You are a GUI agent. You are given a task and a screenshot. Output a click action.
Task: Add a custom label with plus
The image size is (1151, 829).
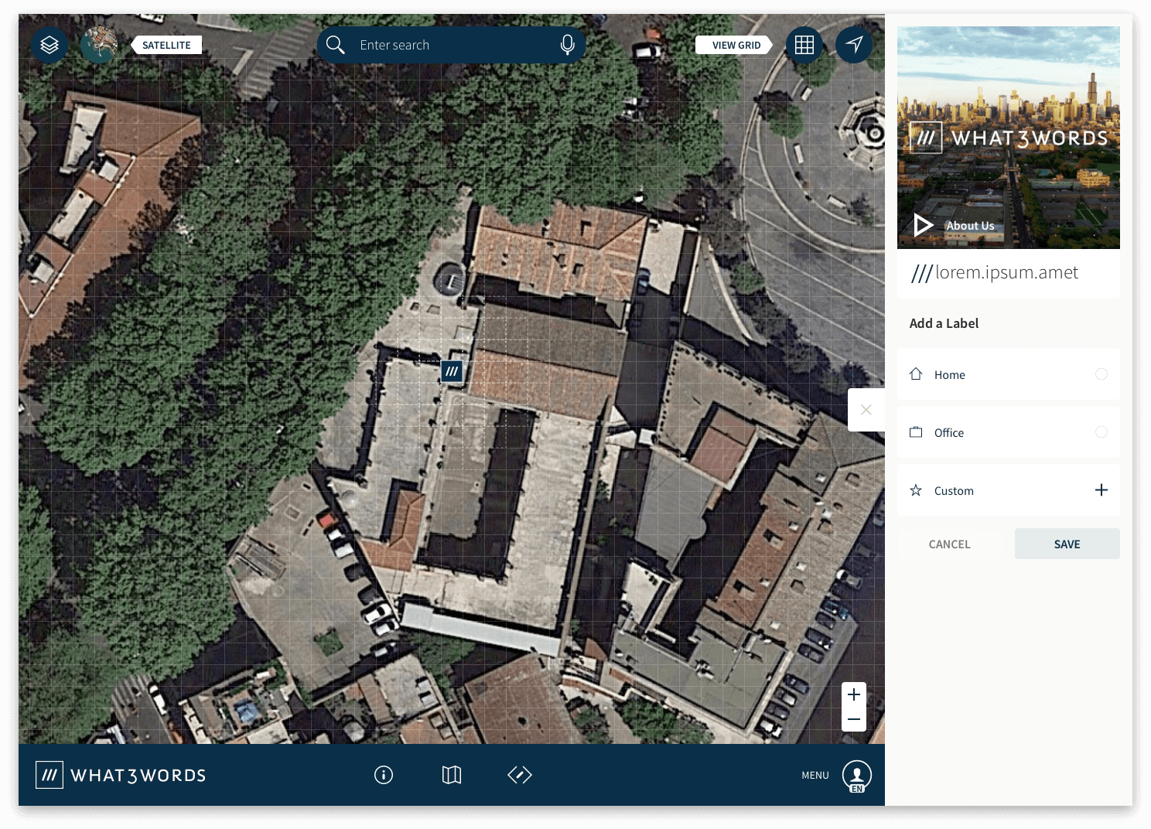(x=1101, y=490)
